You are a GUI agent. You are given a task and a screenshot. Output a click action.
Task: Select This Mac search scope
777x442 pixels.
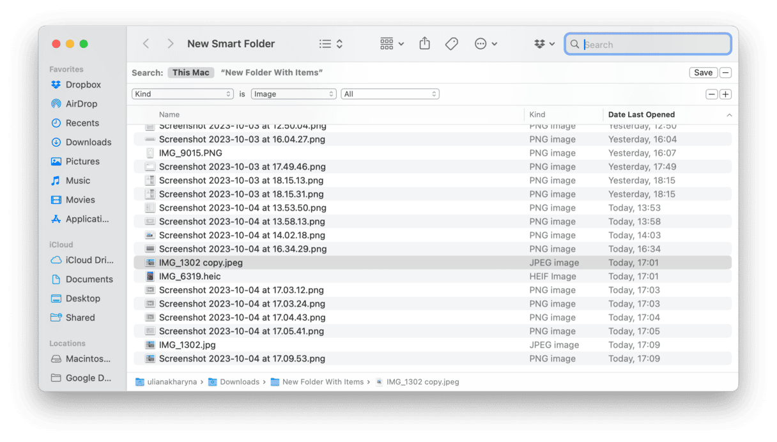[190, 72]
